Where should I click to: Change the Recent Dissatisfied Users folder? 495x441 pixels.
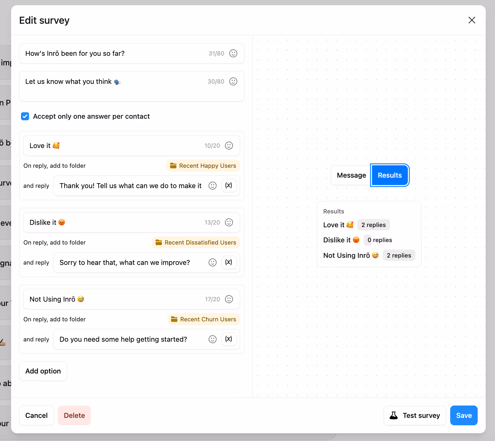(x=196, y=242)
